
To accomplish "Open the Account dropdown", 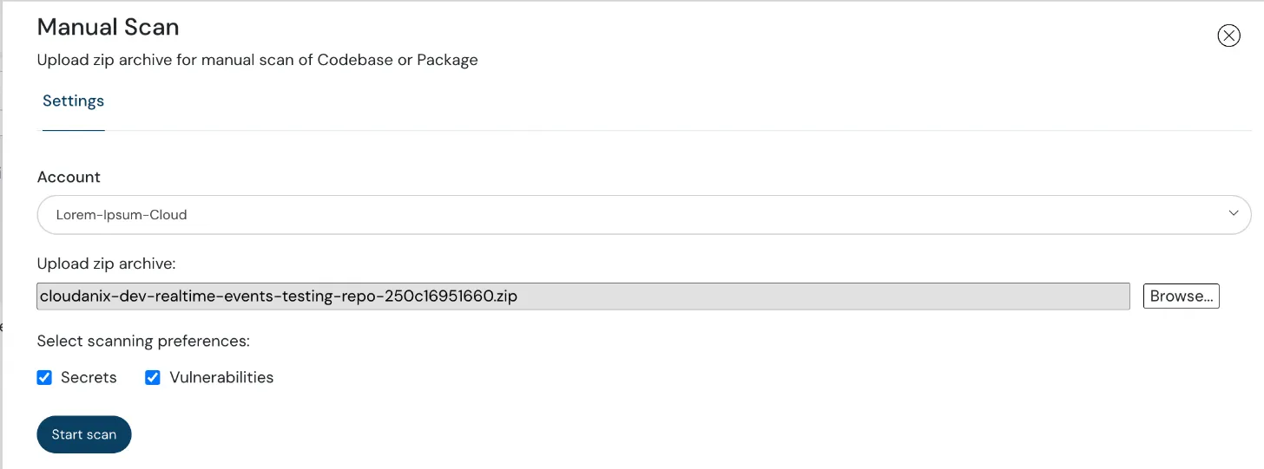I will coord(642,215).
